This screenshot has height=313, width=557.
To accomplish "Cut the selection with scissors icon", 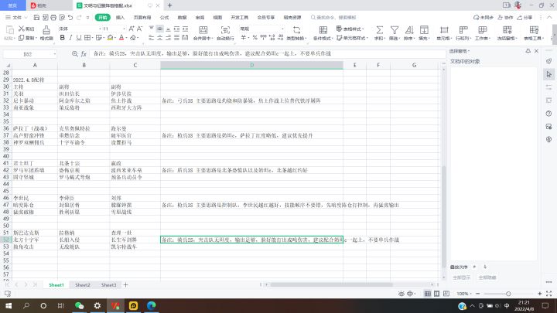I will pos(22,29).
